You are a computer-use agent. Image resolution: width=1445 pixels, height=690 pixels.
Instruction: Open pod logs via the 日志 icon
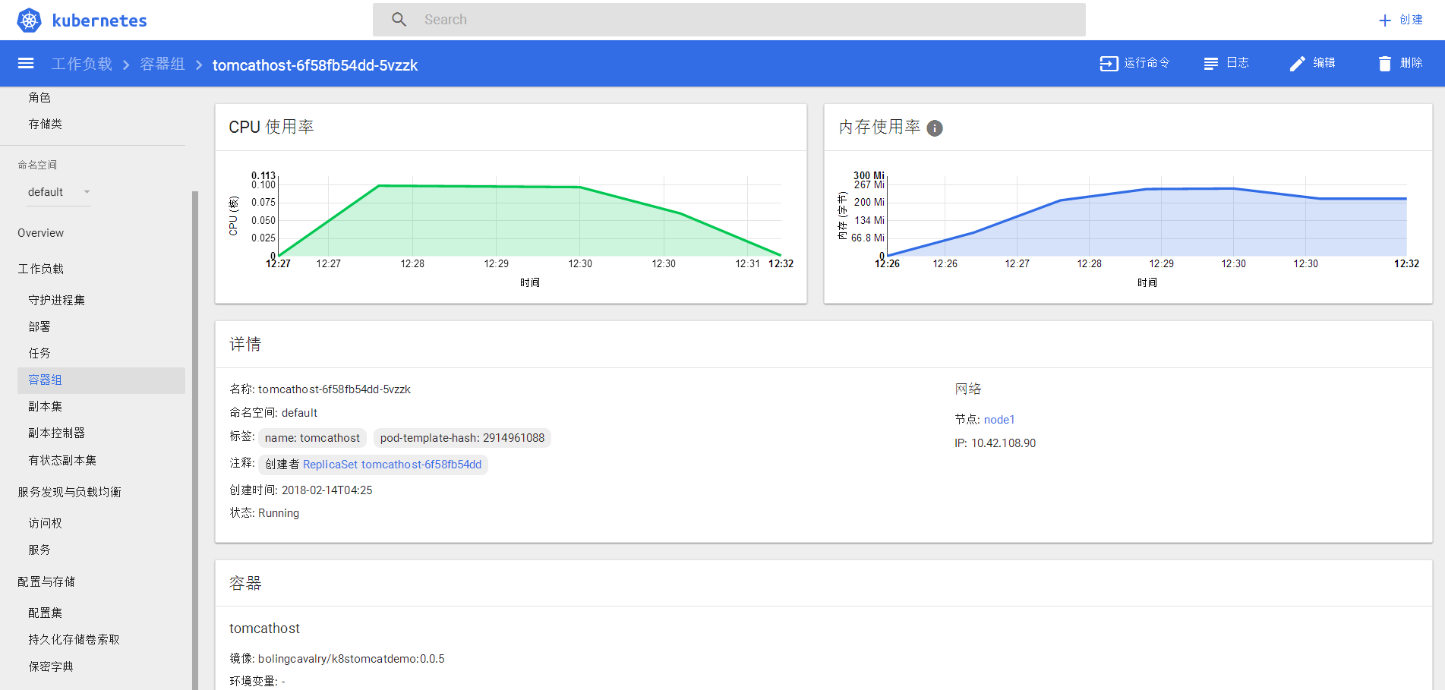click(x=1211, y=64)
